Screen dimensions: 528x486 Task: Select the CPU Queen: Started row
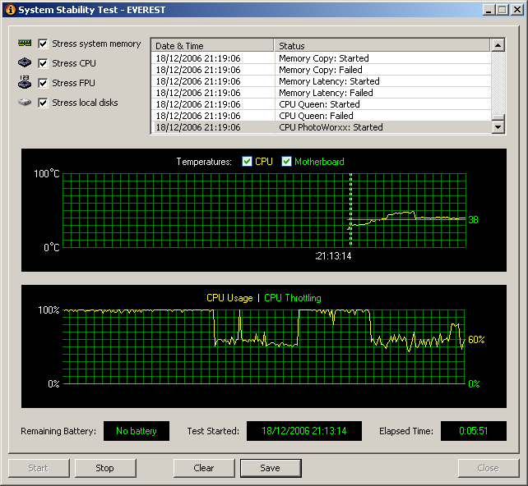321,104
